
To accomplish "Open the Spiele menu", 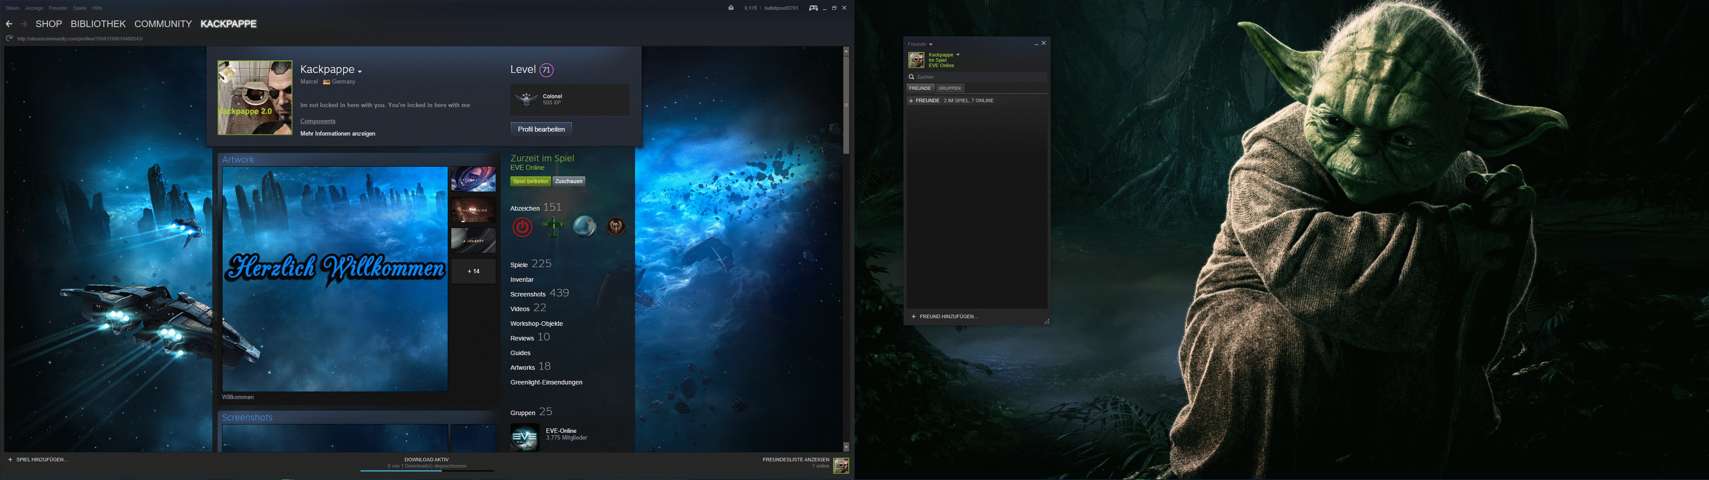I will 80,8.
